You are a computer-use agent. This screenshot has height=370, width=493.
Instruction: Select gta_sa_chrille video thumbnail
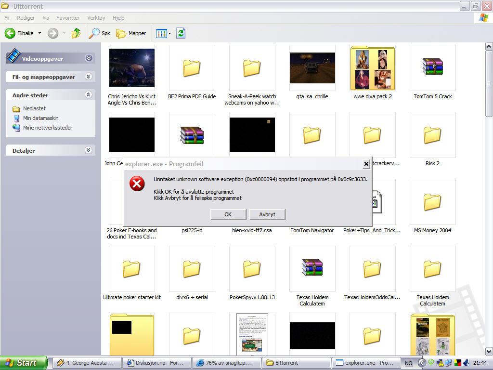tap(312, 67)
